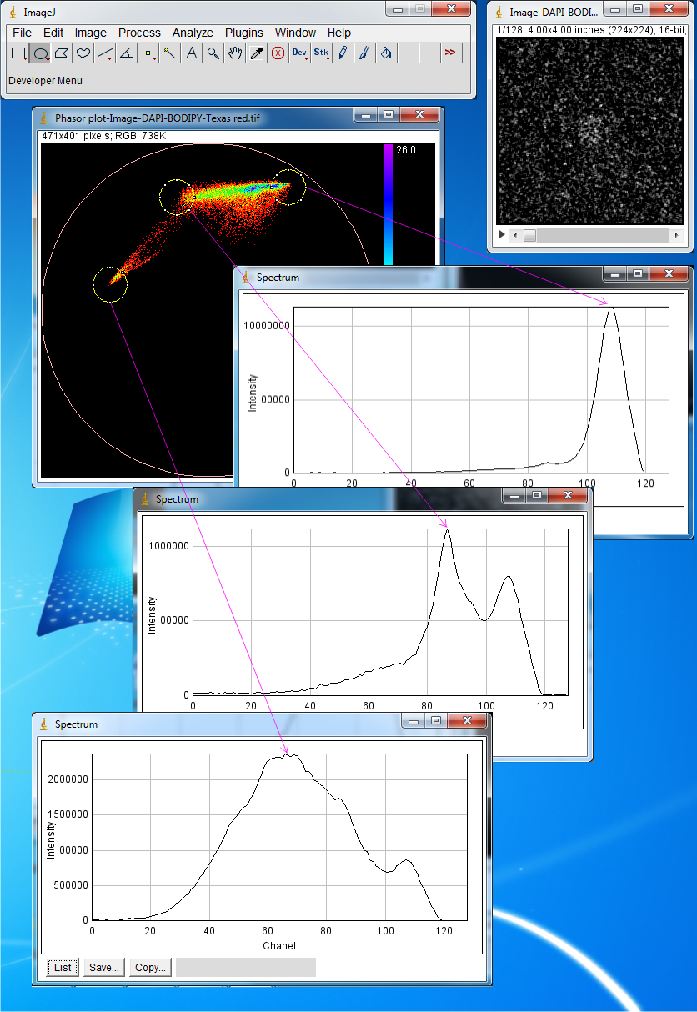Open the Dev developer menu tool
The width and height of the screenshot is (697, 1012).
point(300,53)
